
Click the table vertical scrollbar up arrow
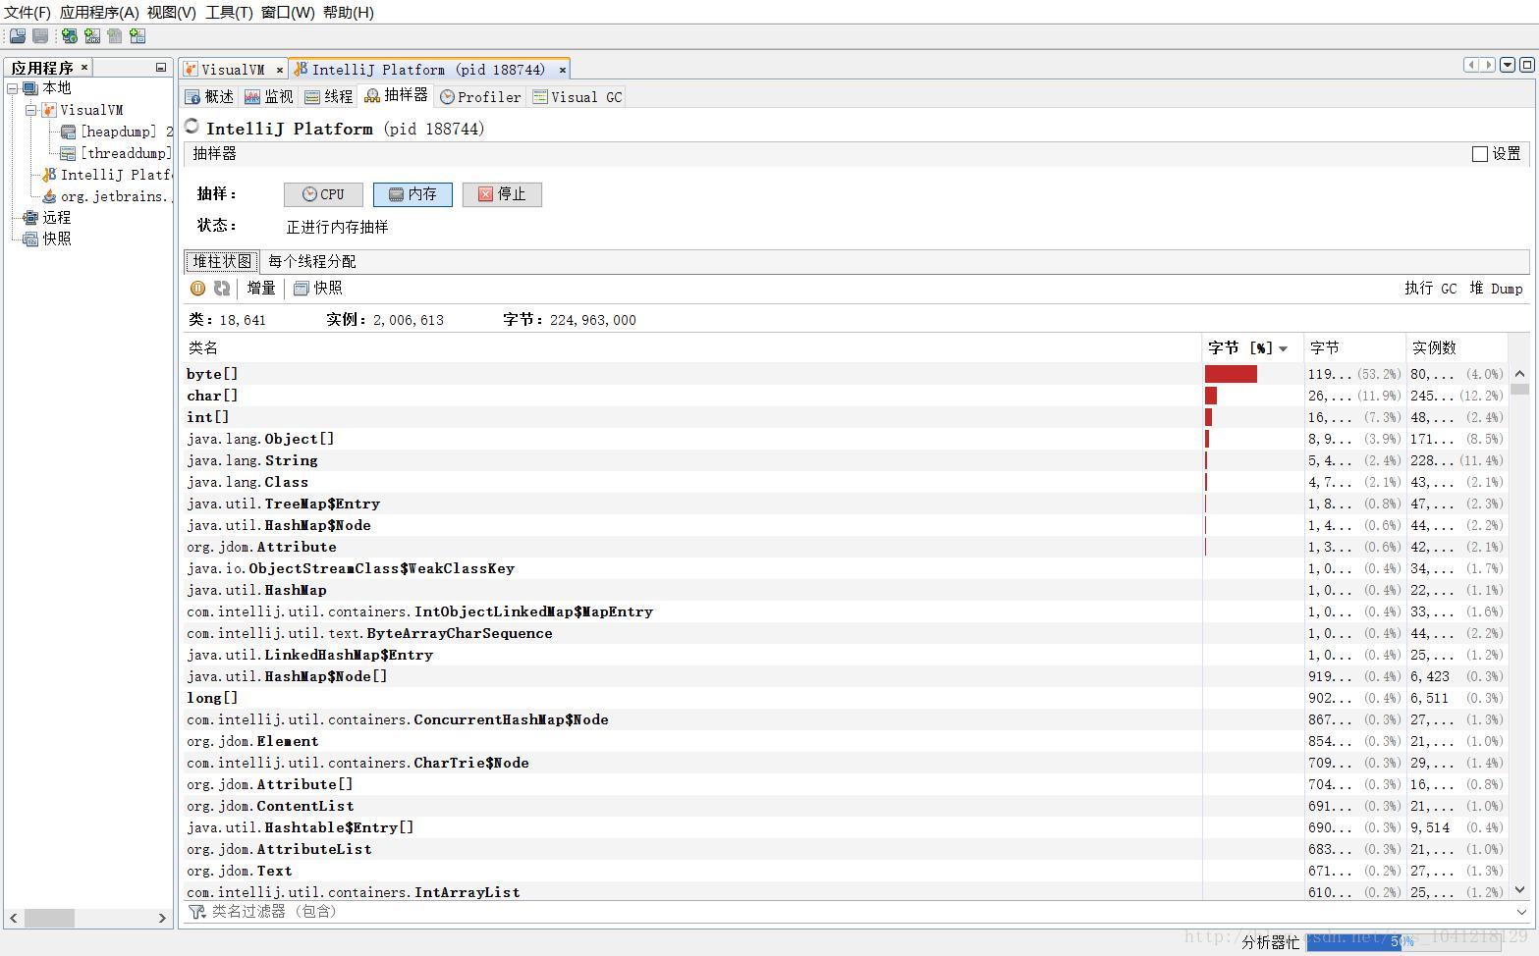click(x=1520, y=373)
